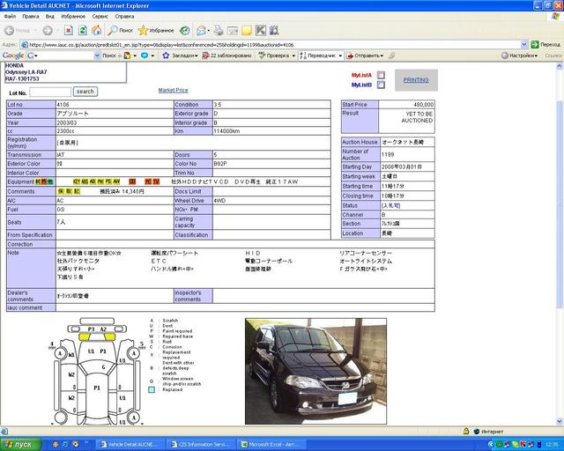Click Google toolbar Проверка spellcheck button
564x451 pixels.
tap(274, 55)
